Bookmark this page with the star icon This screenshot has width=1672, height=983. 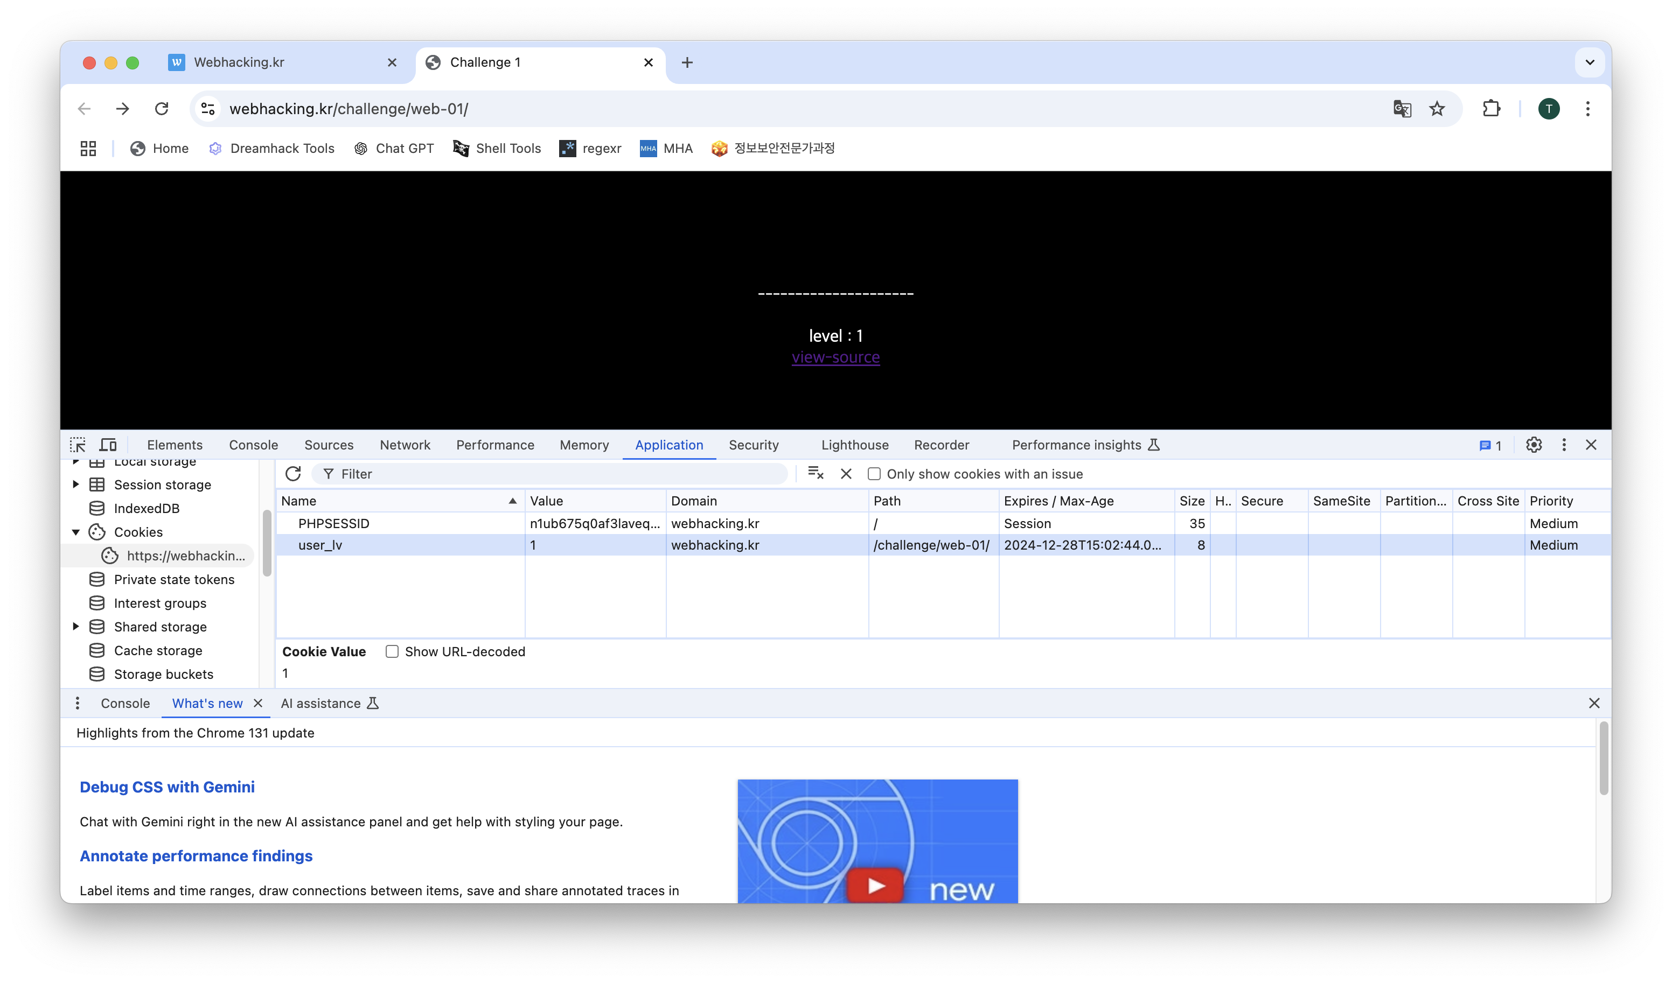click(1437, 109)
